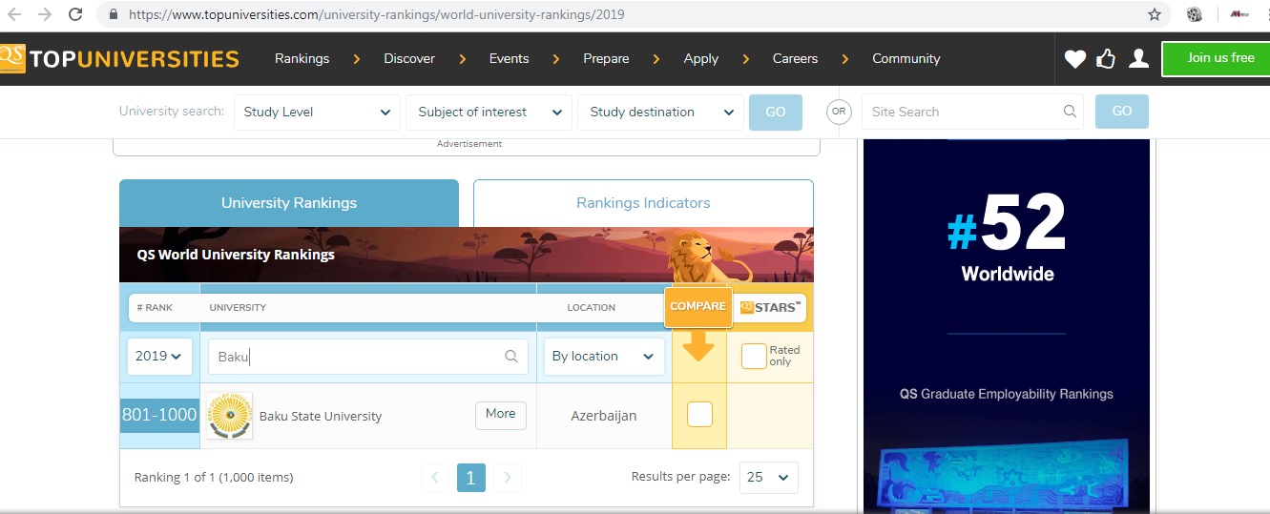Click the Baku State University logo
Image resolution: width=1270 pixels, height=514 pixels.
230,416
